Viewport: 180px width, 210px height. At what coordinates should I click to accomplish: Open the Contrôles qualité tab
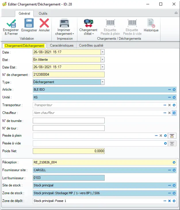coord(91,45)
